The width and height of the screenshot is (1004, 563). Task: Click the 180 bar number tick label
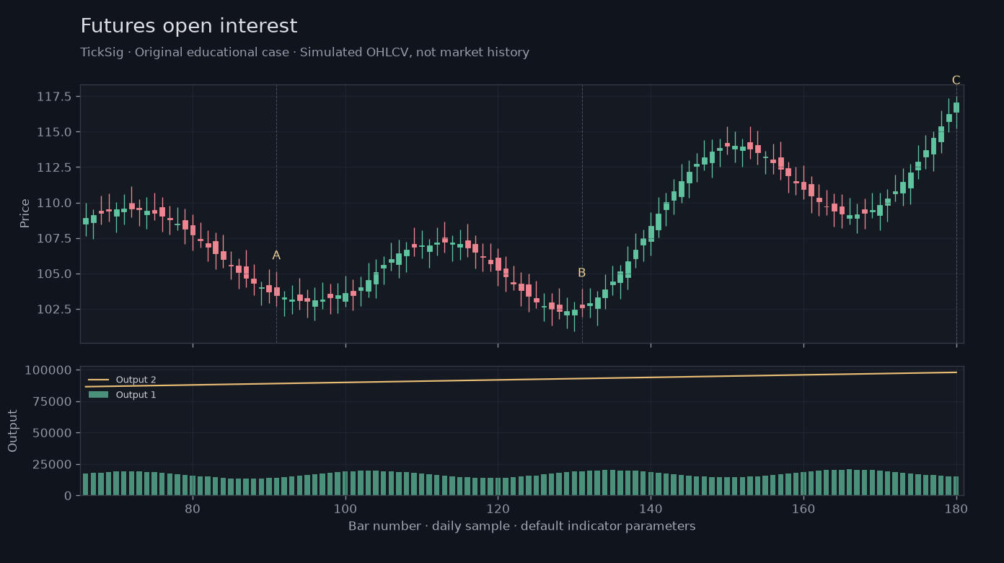[956, 507]
